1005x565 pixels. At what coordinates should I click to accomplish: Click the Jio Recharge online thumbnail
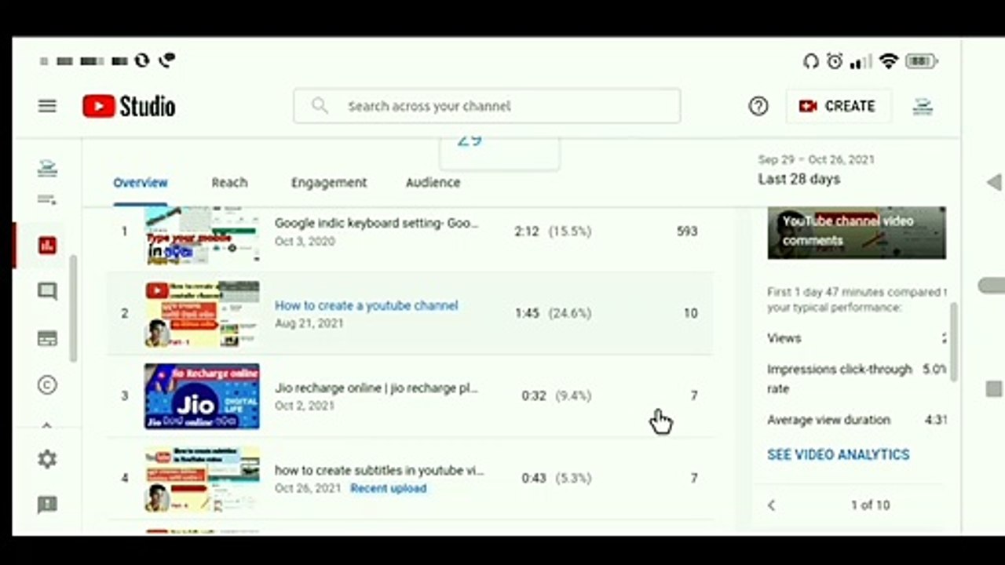click(202, 396)
